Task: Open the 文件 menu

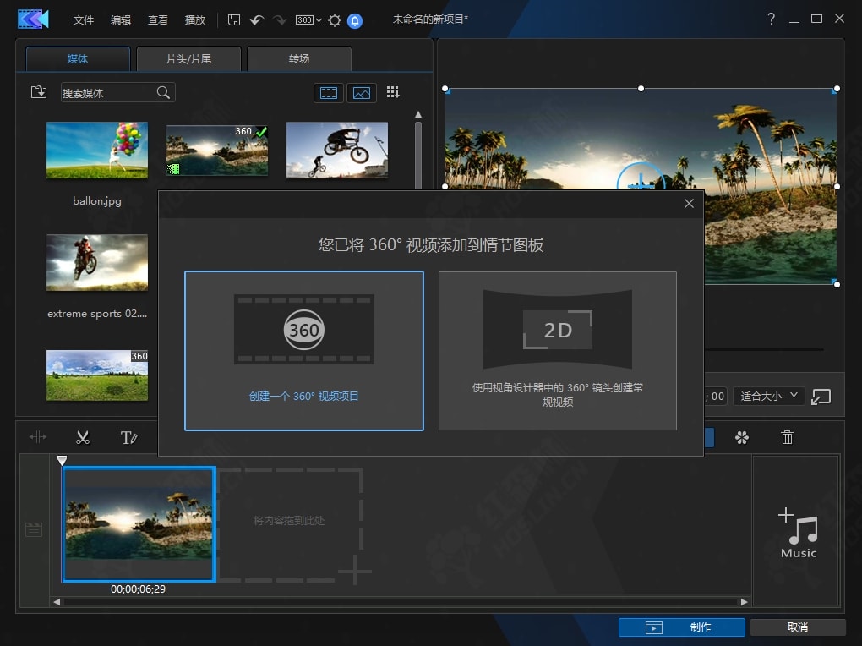Action: tap(84, 20)
